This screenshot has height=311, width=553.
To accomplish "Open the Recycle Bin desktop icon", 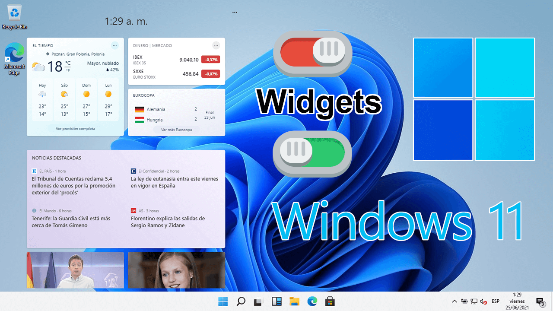I will point(14,17).
